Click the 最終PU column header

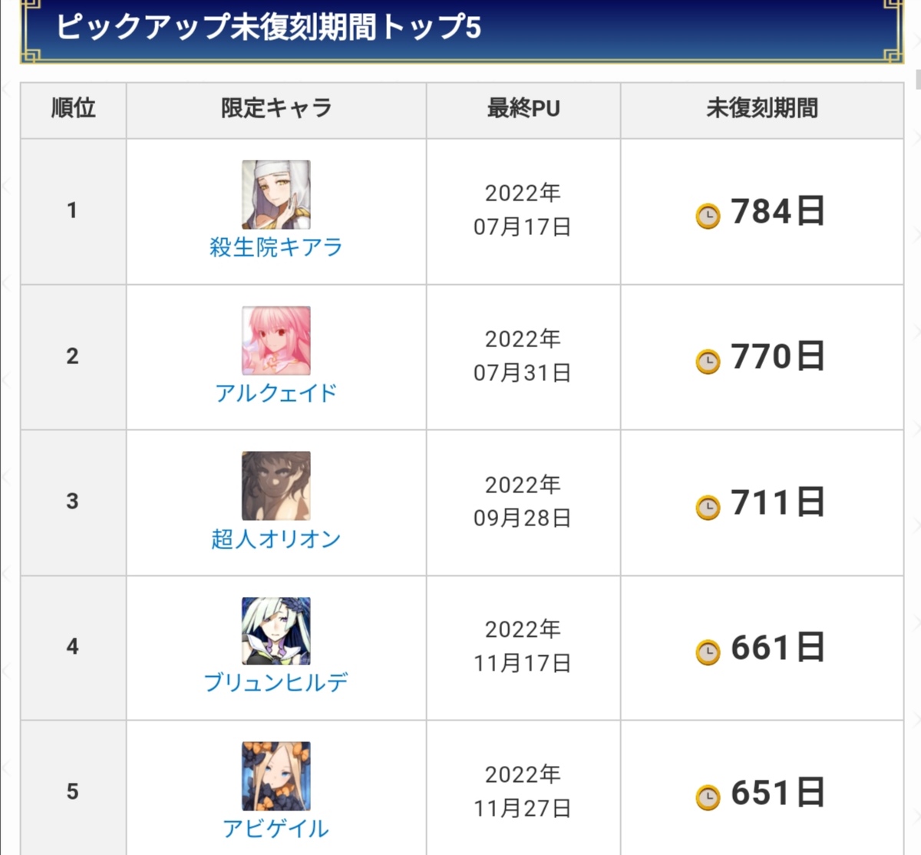coord(523,108)
